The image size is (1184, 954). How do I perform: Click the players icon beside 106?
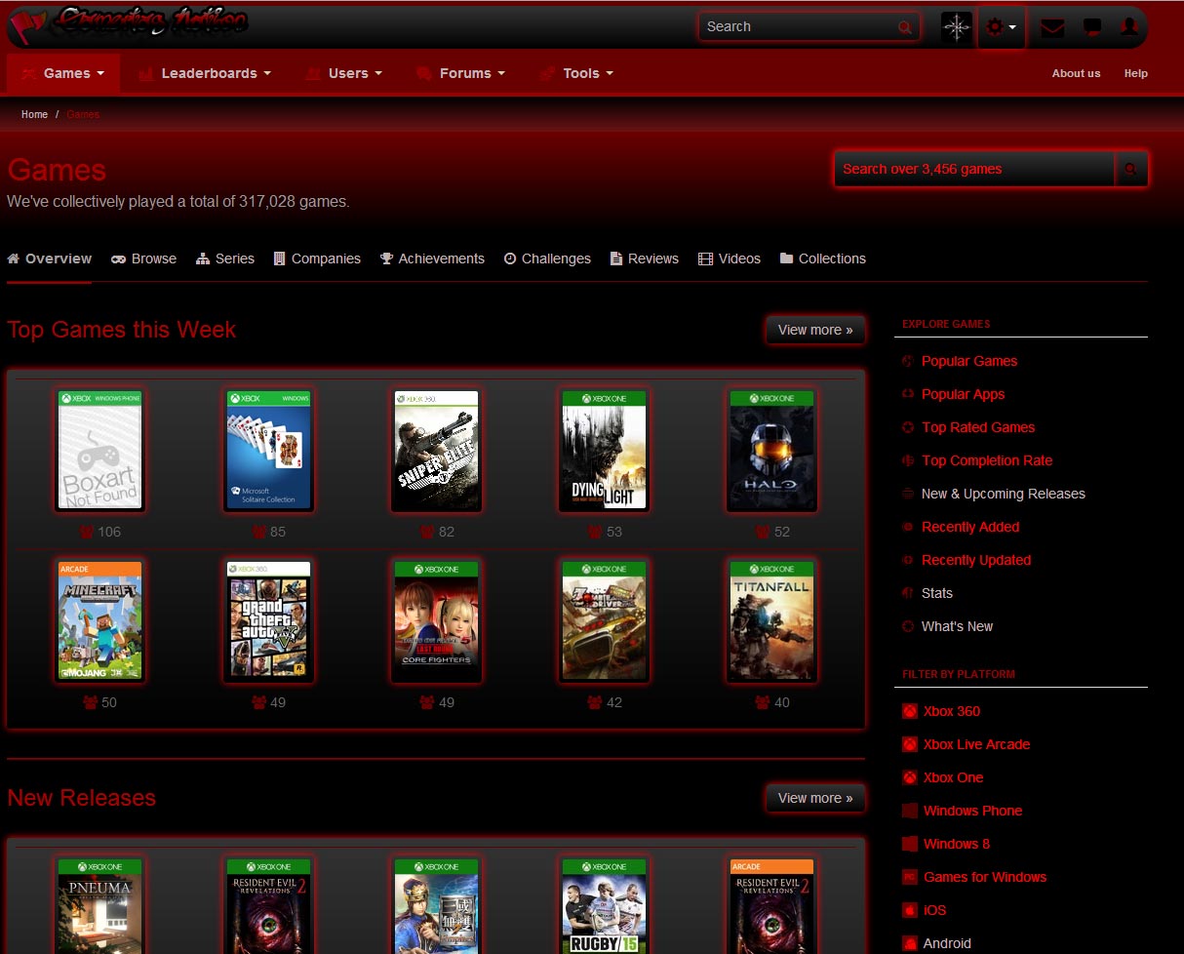point(87,532)
